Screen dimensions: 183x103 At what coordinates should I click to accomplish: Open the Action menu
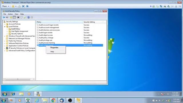pyautogui.click(x=10, y=14)
